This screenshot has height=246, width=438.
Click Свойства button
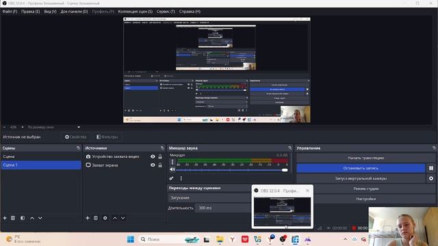pos(76,137)
